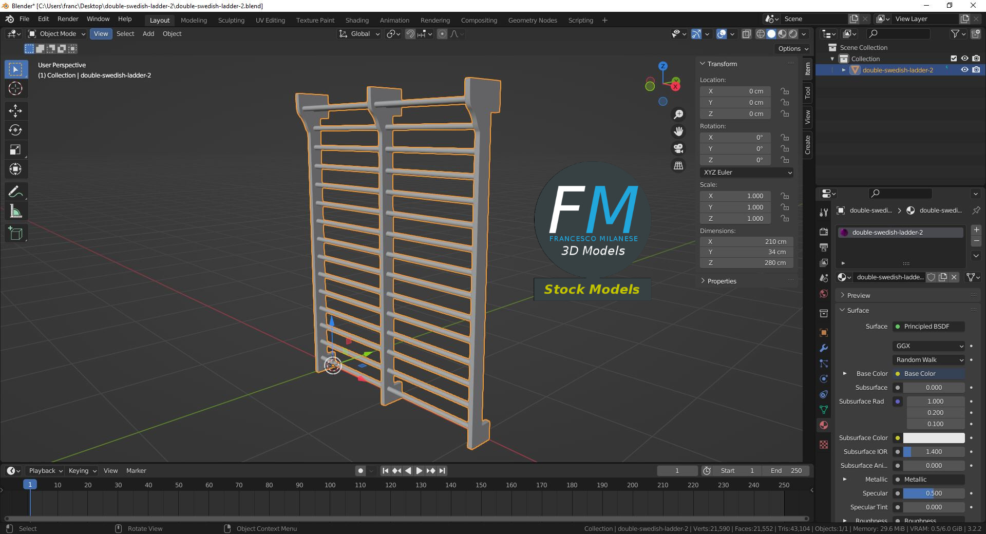Switch to Shading workspace tab
The image size is (986, 534).
click(357, 21)
